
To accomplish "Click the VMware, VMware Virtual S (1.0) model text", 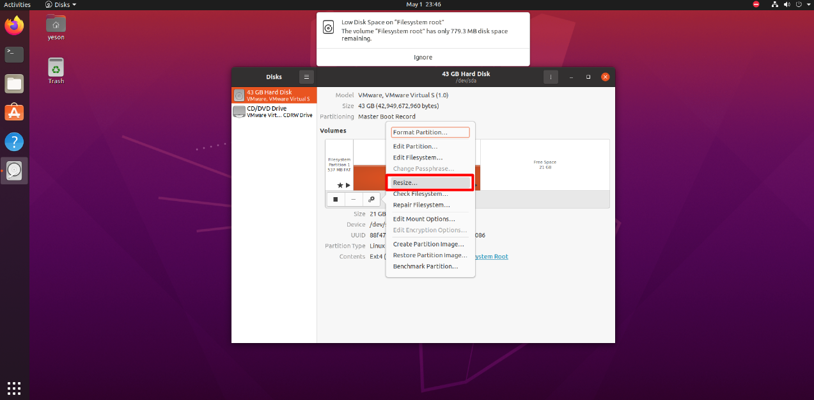I will 403,95.
